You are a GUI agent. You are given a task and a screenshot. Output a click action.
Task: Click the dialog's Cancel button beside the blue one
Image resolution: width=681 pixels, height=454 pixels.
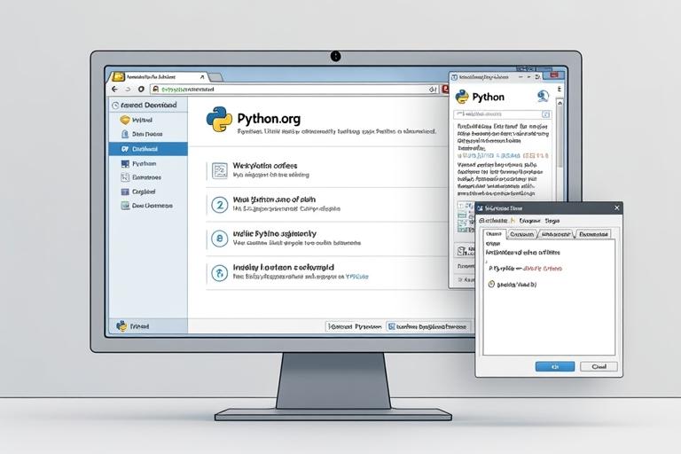[599, 367]
